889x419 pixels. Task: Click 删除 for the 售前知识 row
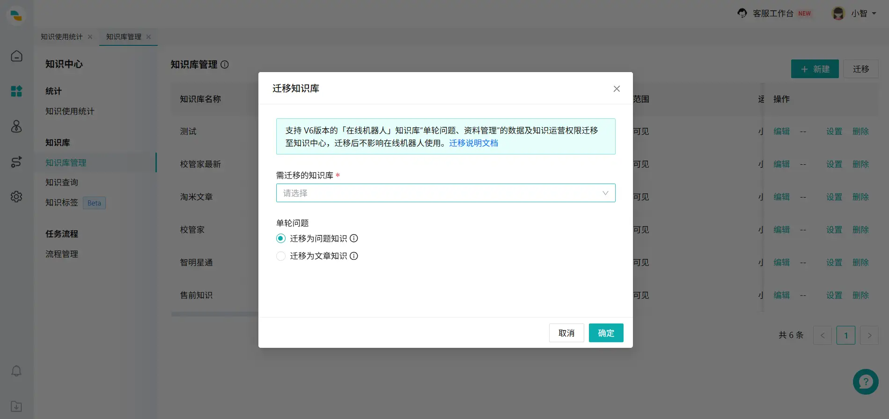860,295
